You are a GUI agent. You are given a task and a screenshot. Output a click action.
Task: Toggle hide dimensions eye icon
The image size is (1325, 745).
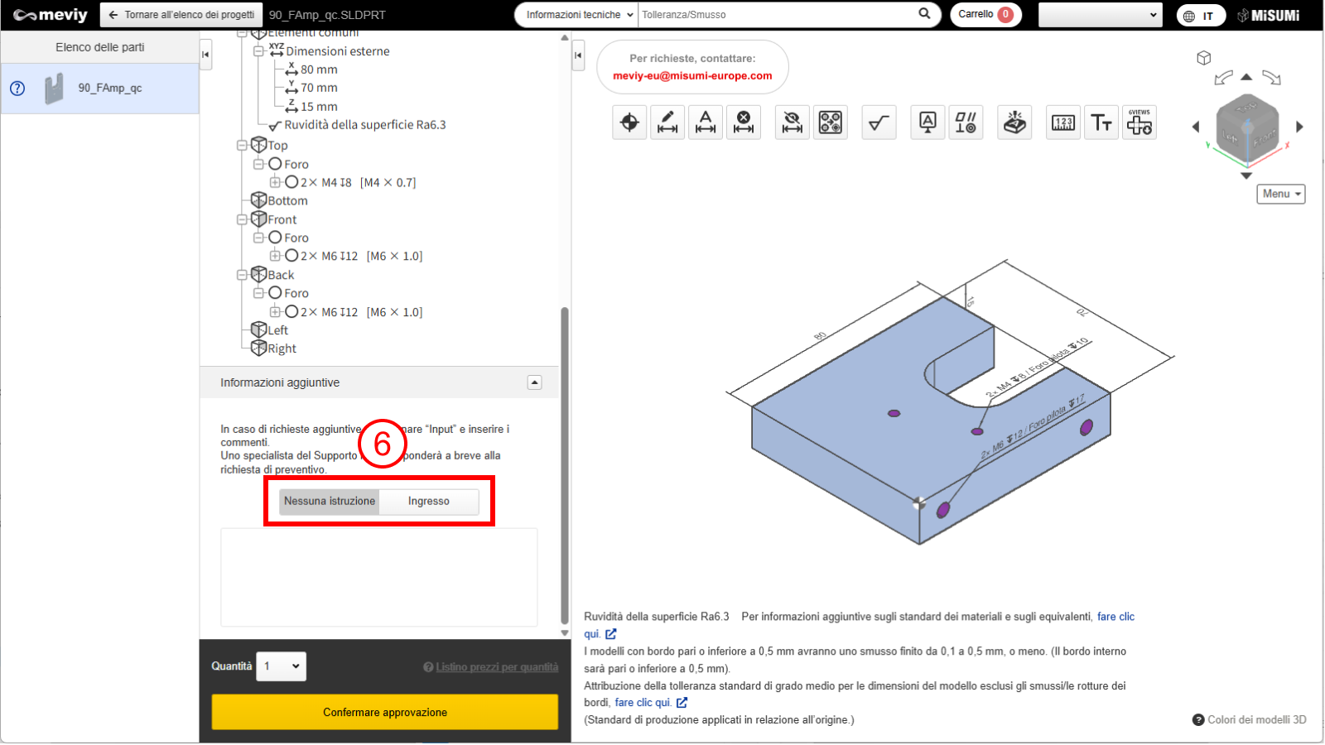793,123
